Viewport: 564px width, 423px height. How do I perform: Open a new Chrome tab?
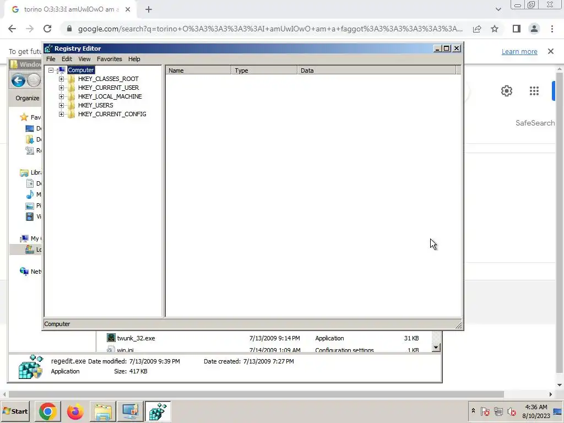pyautogui.click(x=149, y=10)
